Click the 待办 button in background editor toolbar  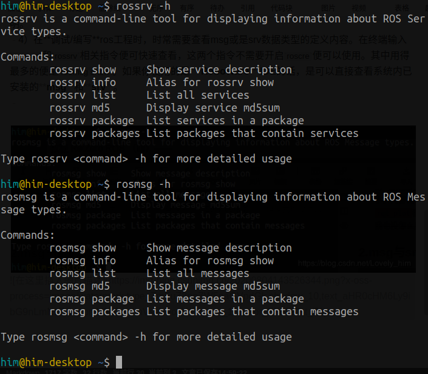pyautogui.click(x=217, y=8)
